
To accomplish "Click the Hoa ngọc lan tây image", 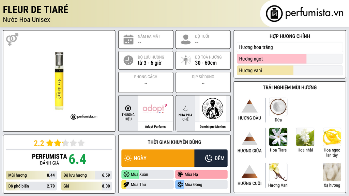I will [x=332, y=137].
